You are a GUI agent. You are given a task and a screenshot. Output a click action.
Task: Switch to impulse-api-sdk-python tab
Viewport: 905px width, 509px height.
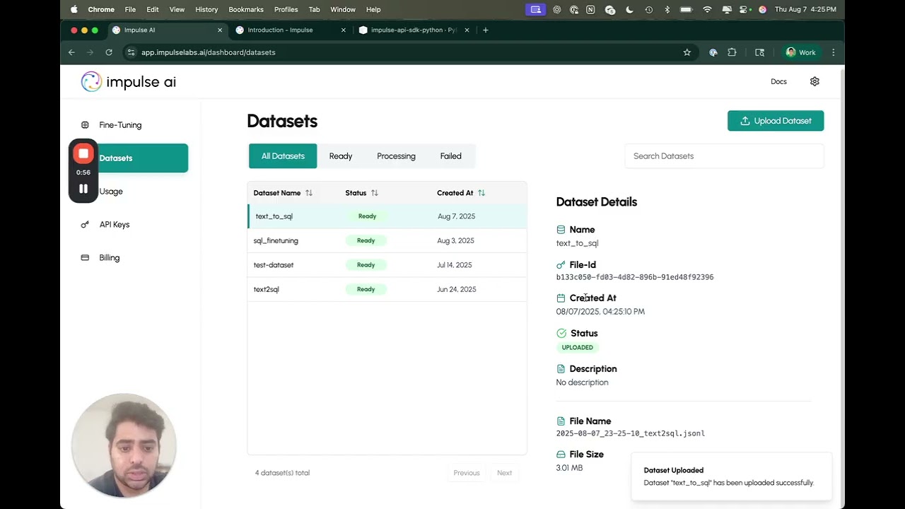tap(414, 30)
